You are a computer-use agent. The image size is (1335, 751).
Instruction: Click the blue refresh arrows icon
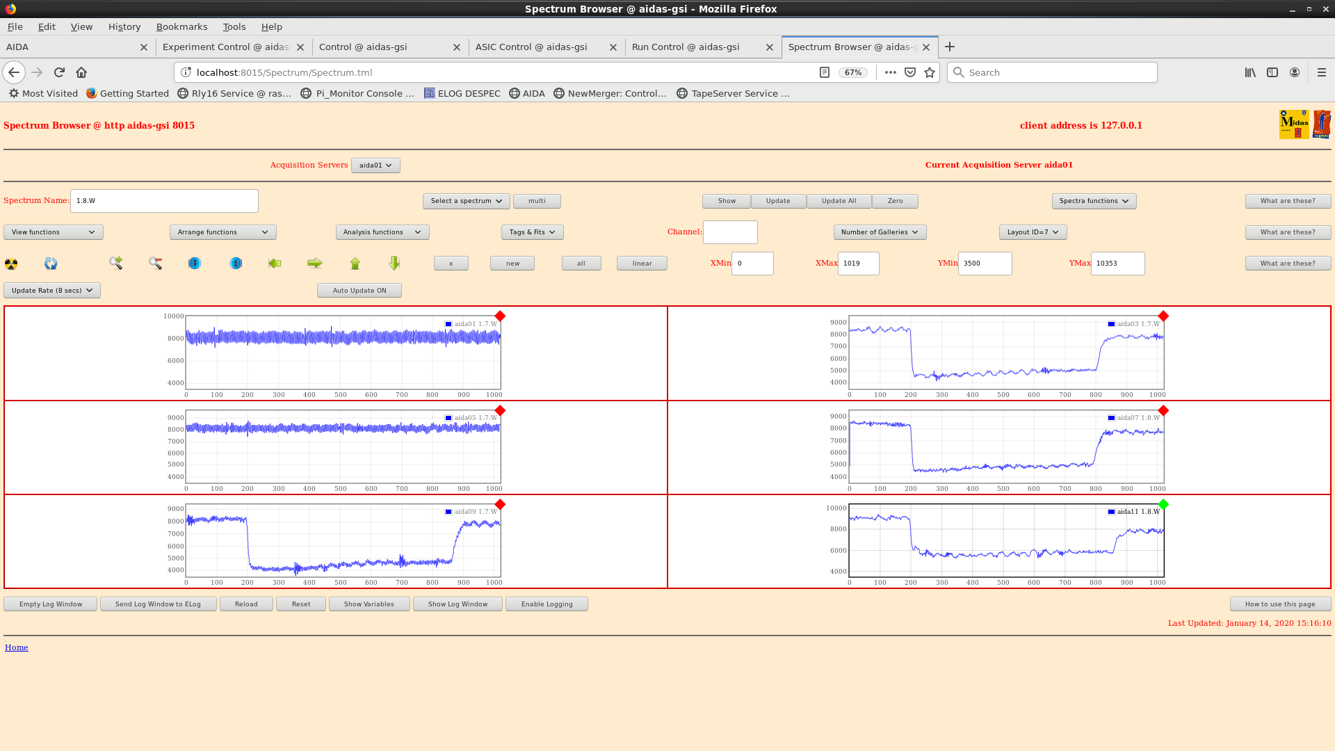point(51,264)
